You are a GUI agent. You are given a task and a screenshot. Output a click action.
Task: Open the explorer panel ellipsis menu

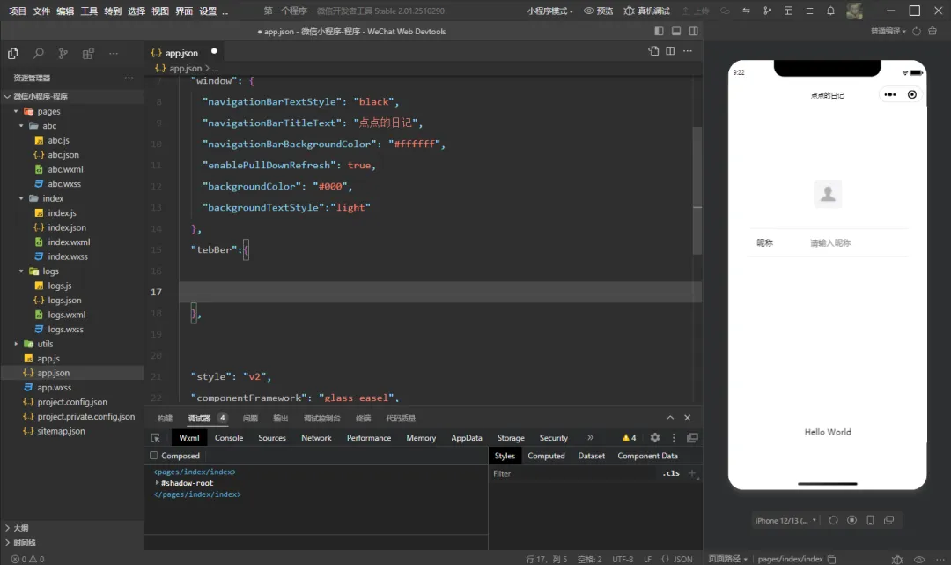click(x=129, y=78)
